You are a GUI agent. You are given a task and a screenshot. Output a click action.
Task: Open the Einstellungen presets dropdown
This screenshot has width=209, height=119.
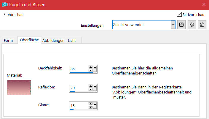coord(173,25)
